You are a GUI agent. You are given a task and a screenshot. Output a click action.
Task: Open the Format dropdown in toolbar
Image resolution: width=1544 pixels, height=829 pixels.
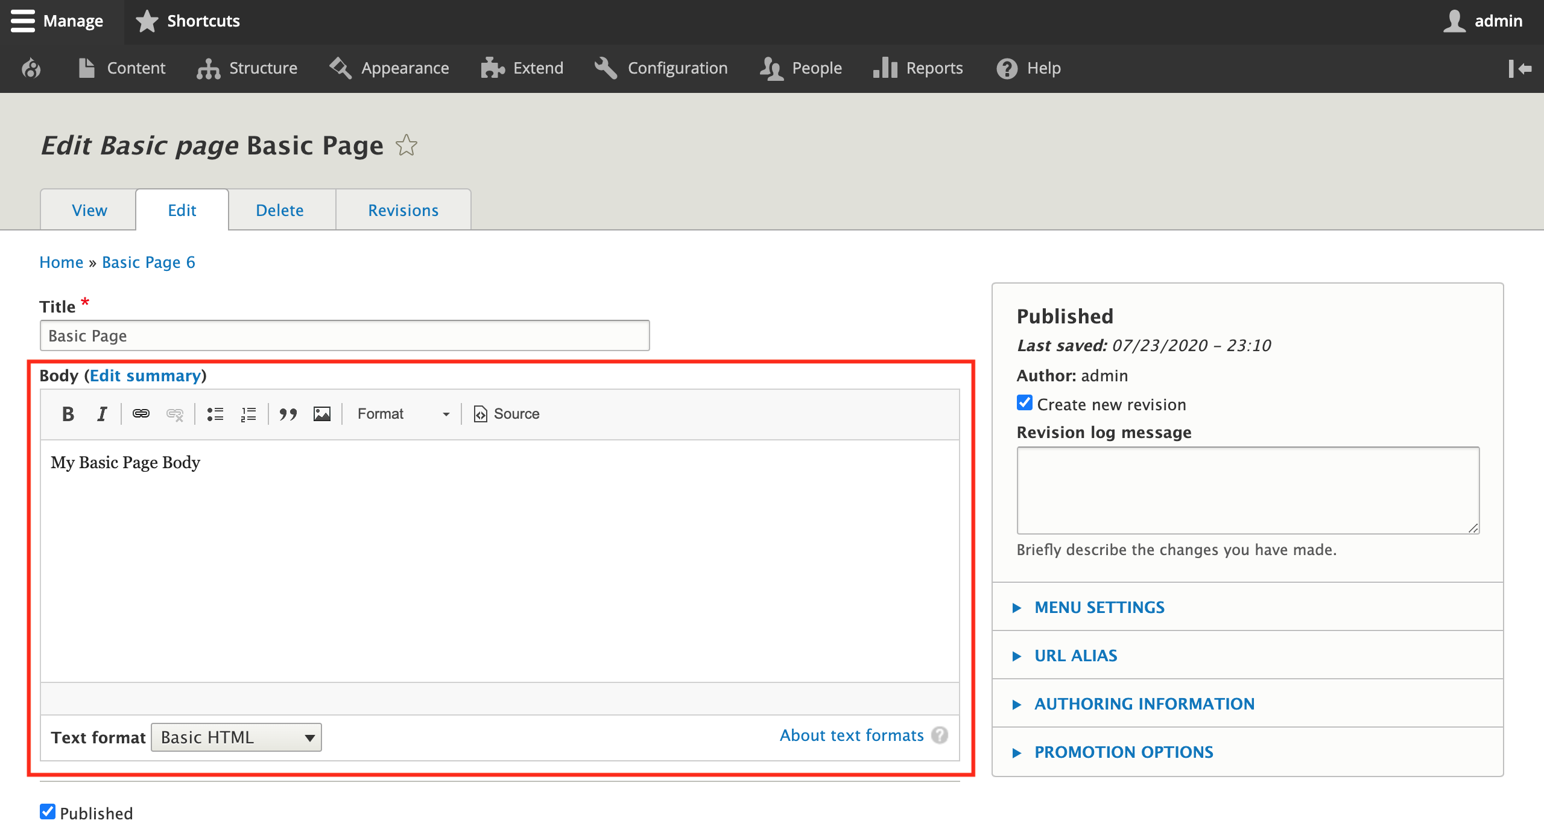(x=403, y=414)
